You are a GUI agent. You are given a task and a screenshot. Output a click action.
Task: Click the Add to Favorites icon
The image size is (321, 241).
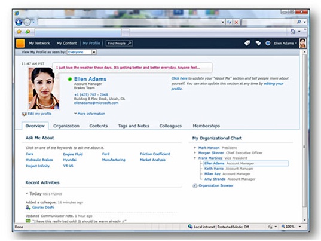pyautogui.click(x=28, y=32)
